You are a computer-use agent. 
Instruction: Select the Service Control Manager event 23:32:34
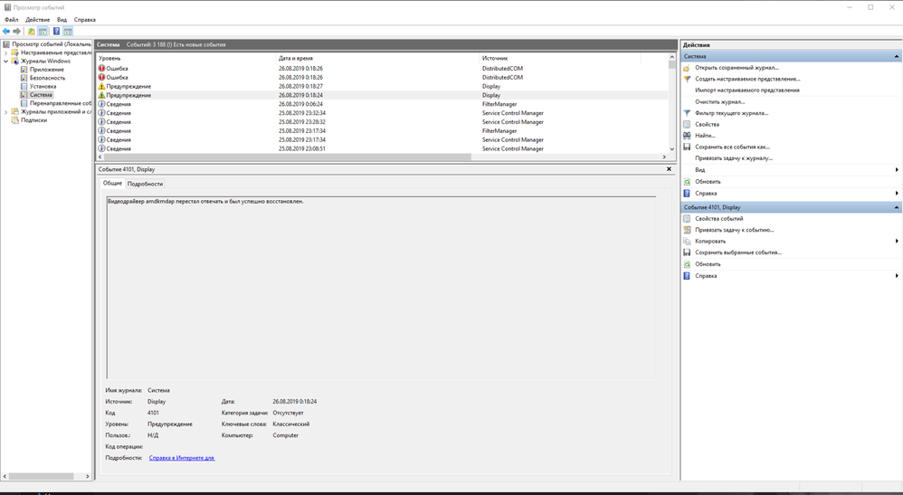pyautogui.click(x=383, y=113)
